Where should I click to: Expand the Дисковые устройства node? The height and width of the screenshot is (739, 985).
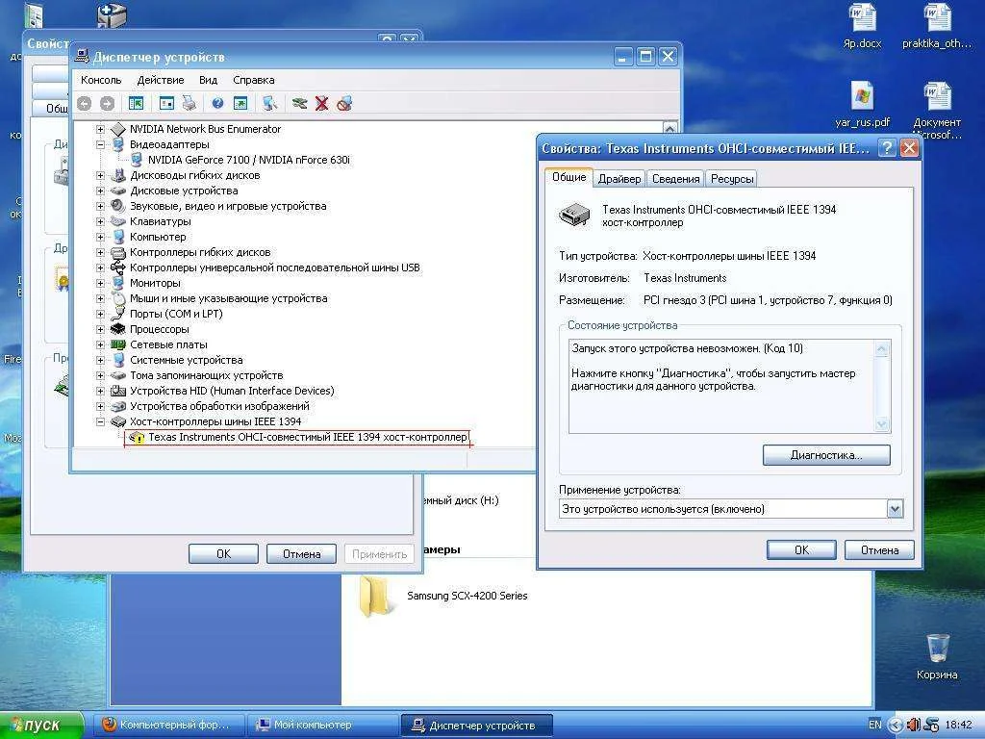click(x=100, y=191)
